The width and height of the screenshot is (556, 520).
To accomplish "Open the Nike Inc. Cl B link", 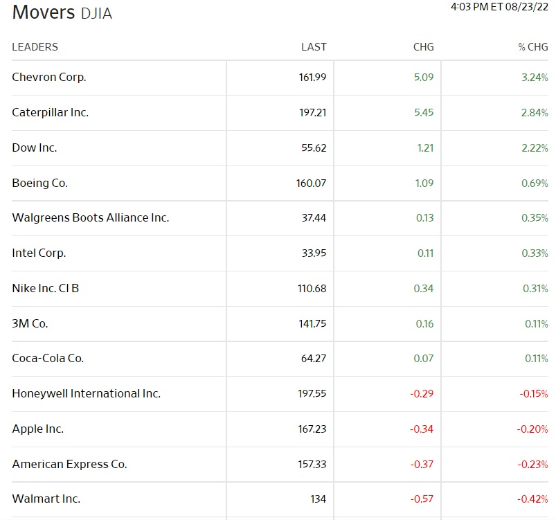I will point(46,288).
